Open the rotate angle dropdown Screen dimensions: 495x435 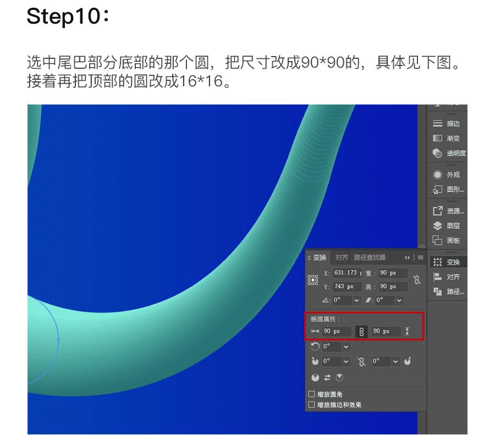(356, 300)
